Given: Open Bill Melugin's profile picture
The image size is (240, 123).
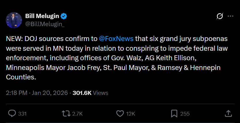Looking at the screenshot, I should tap(14, 20).
